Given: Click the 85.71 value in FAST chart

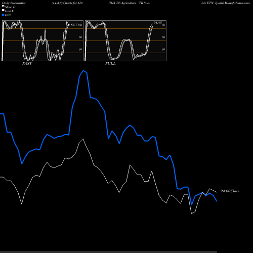Looking at the screenshot, I should click(x=75, y=25).
